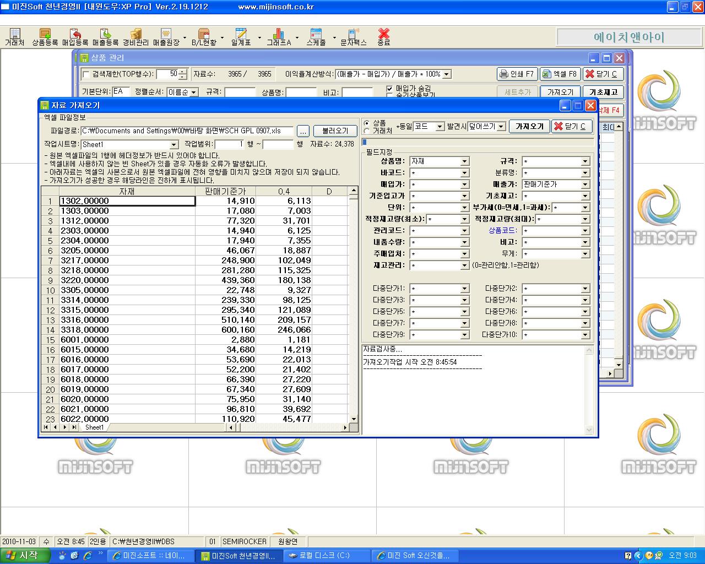This screenshot has height=564, width=705.
Task: Click 가져오기 import button in dialog
Action: click(x=529, y=127)
